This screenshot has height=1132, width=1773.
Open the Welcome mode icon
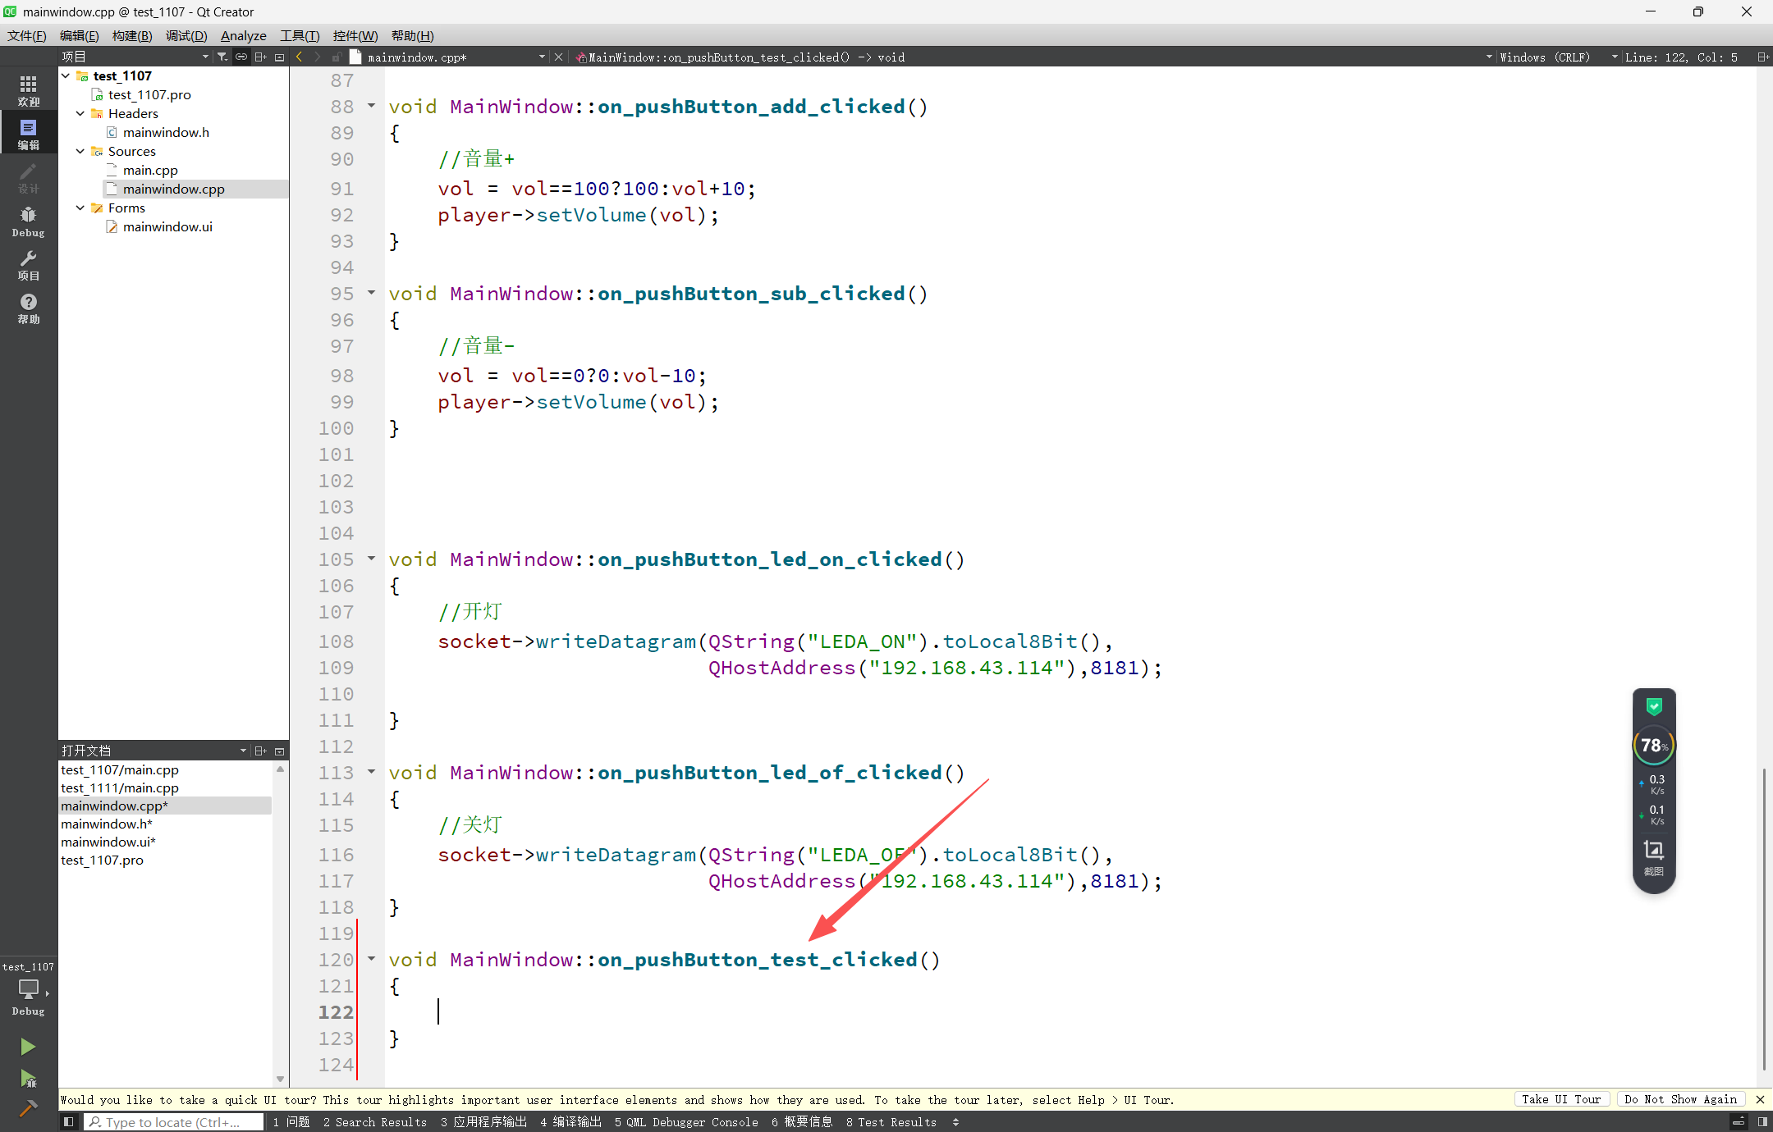28,89
